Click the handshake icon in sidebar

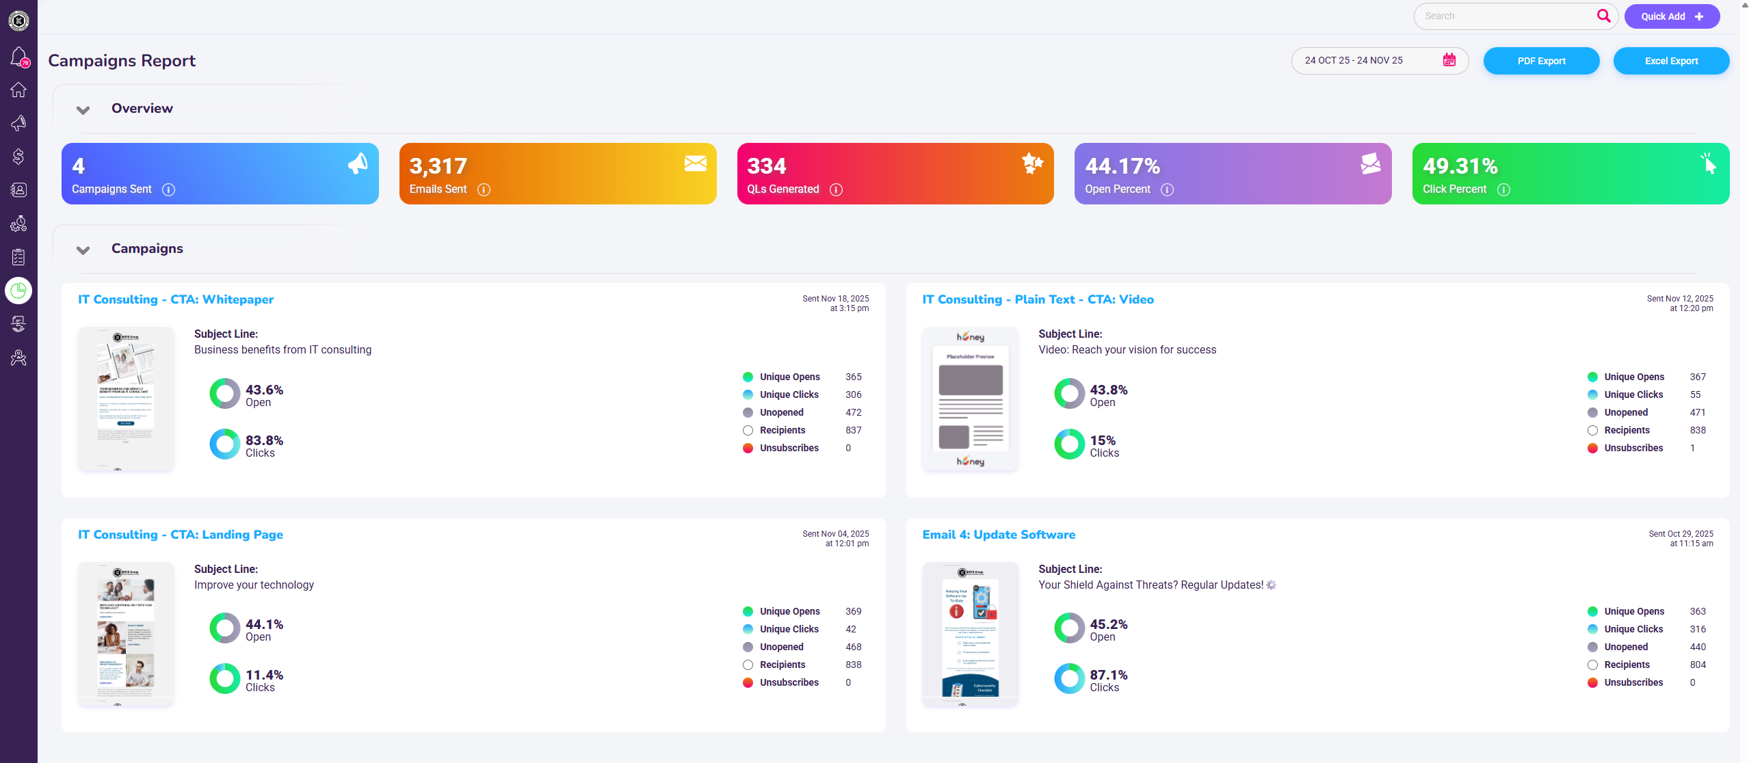[18, 324]
